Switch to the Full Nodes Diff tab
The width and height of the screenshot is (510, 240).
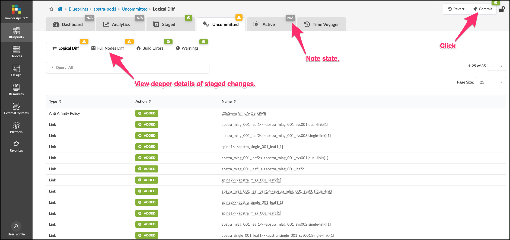pyautogui.click(x=108, y=48)
